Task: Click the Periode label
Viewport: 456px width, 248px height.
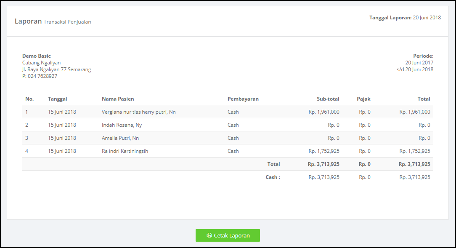Action: tap(423, 56)
